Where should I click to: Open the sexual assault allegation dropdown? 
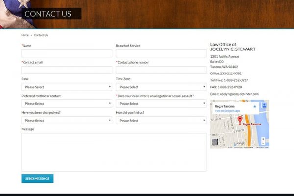point(161,104)
